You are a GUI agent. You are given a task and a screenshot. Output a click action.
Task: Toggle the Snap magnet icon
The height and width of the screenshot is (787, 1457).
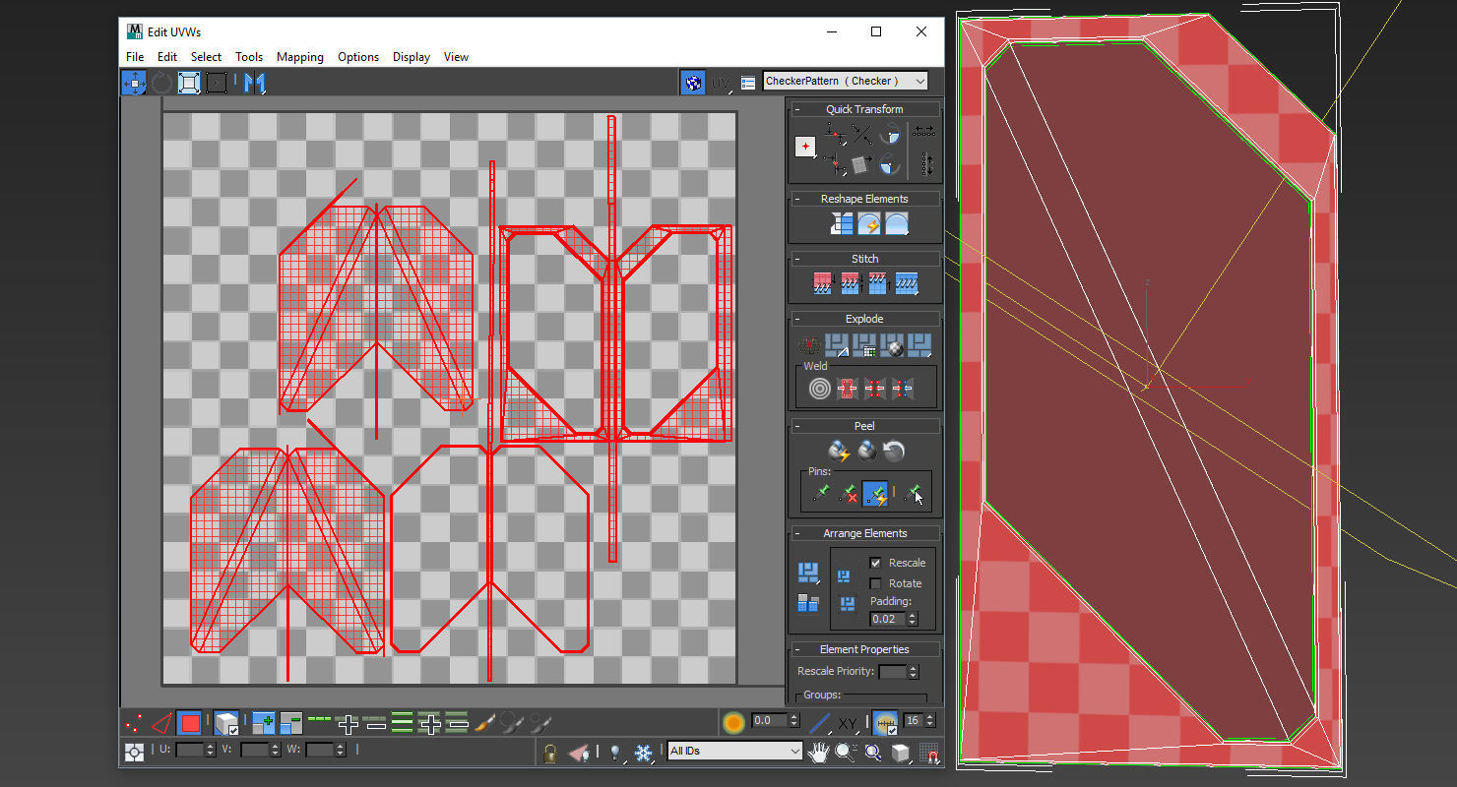tap(928, 753)
